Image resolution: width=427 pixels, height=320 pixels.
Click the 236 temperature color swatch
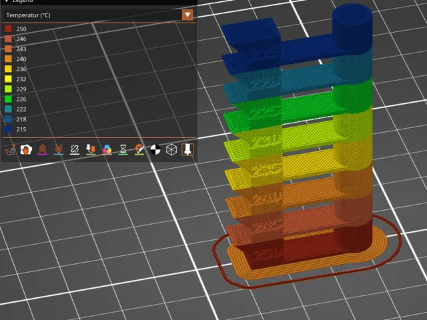pos(8,69)
